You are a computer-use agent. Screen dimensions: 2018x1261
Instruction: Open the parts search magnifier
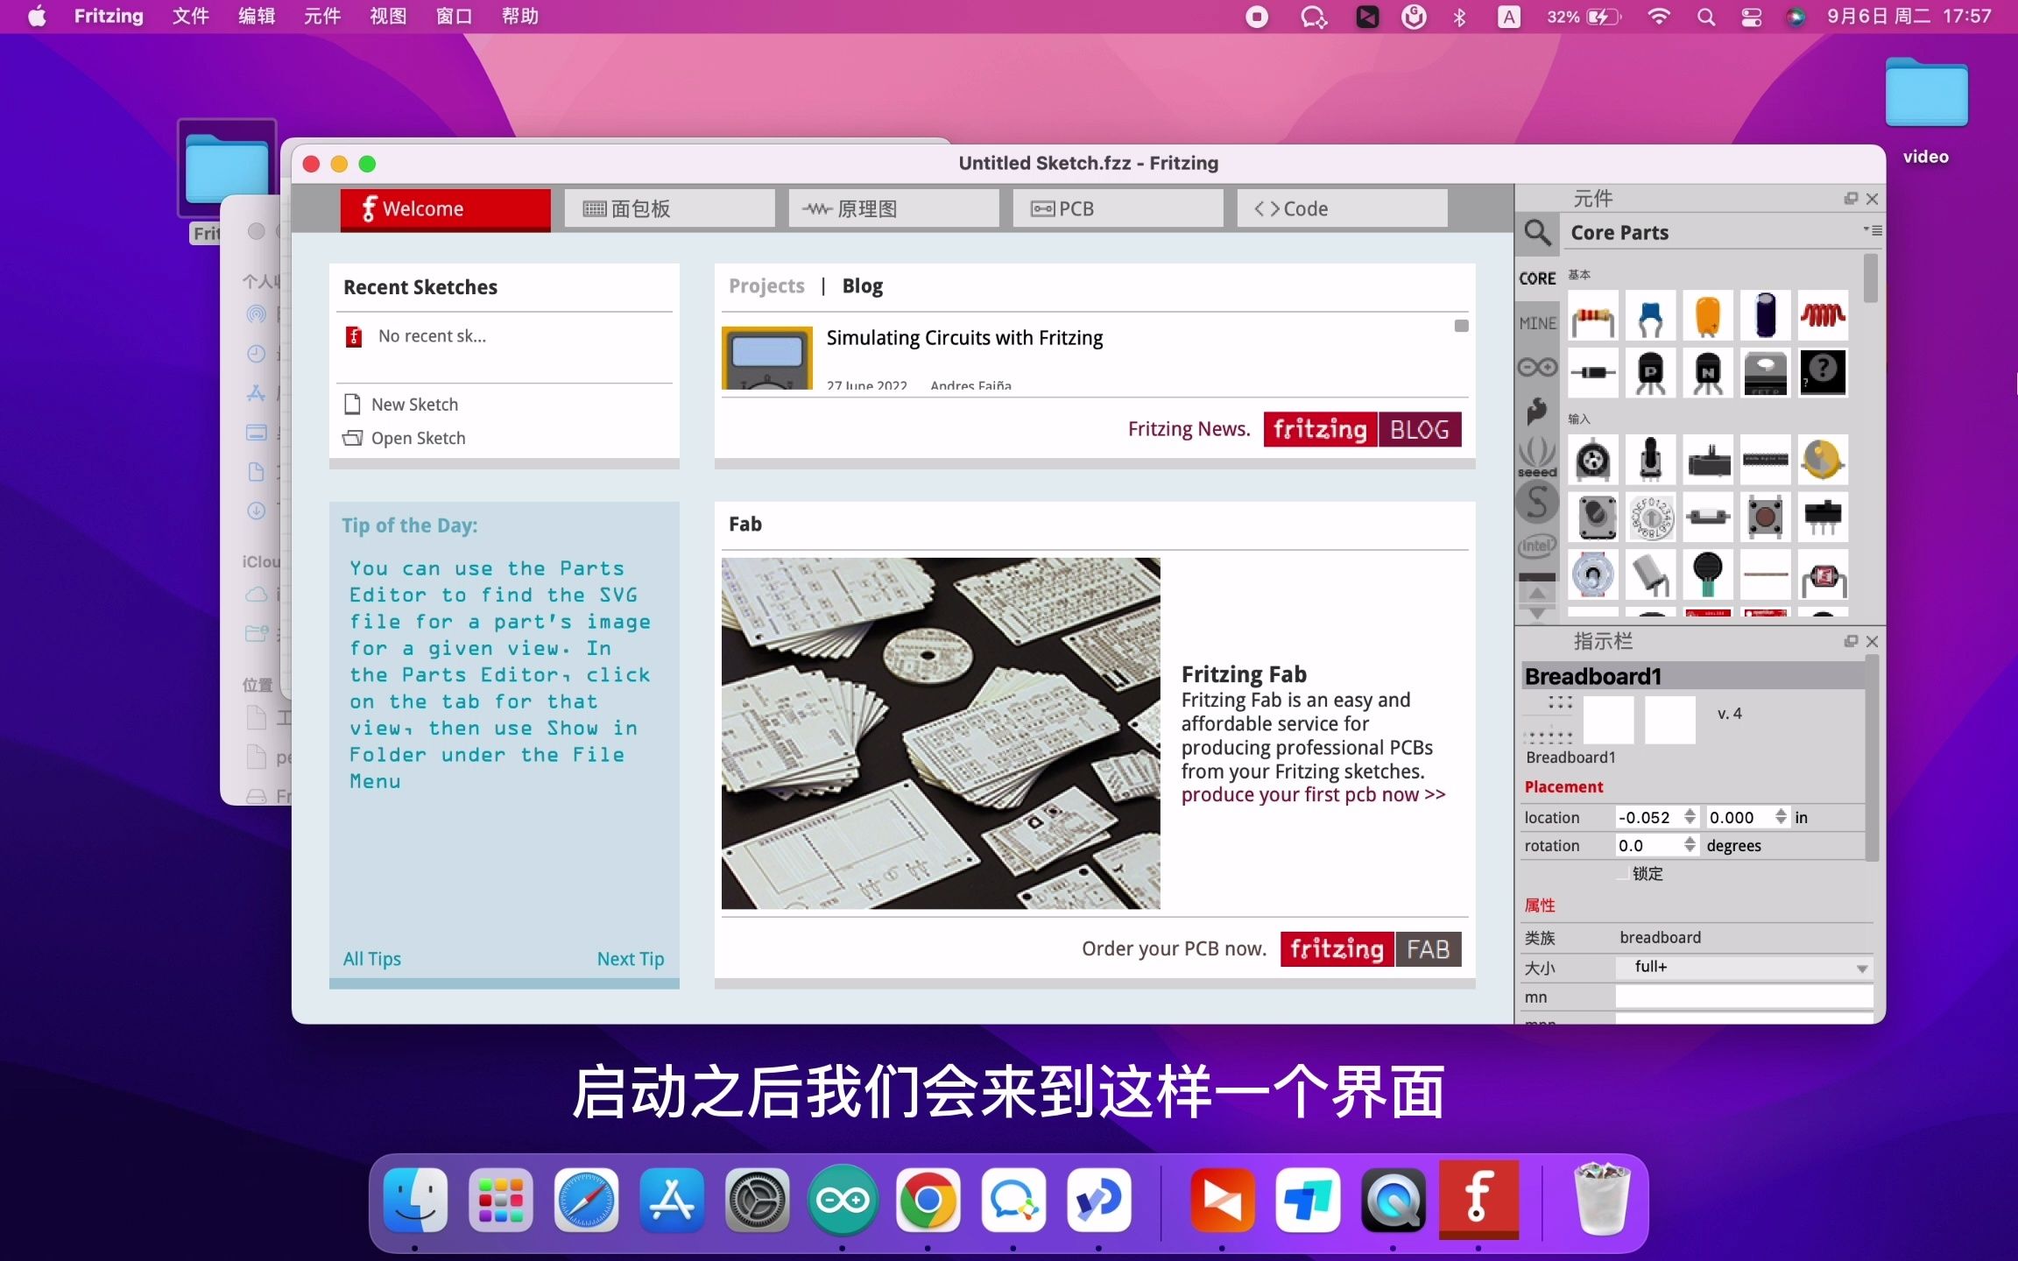(1537, 233)
